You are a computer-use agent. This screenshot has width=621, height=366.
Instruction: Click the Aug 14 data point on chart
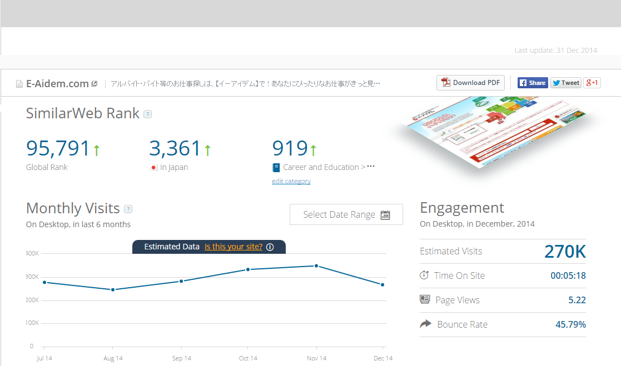pyautogui.click(x=113, y=290)
